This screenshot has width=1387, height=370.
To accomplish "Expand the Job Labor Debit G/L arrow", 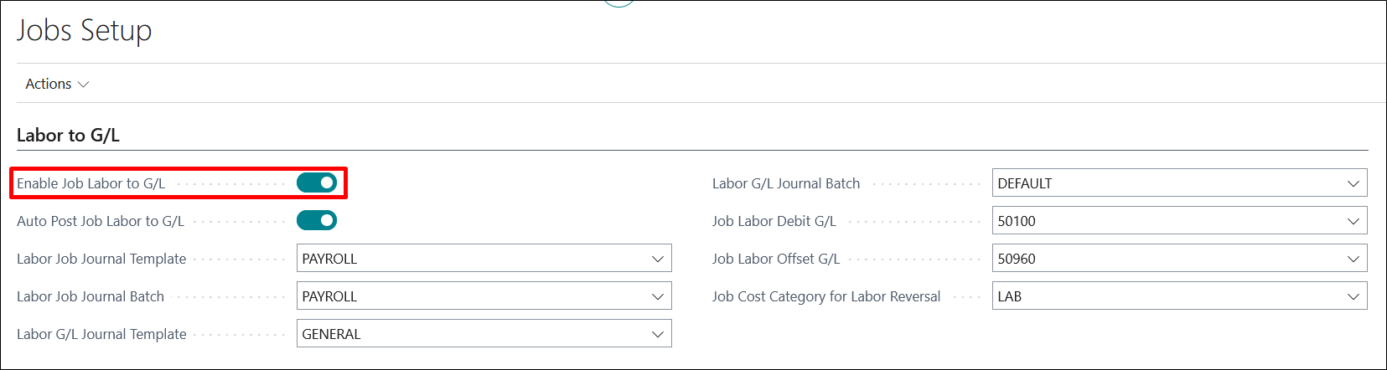I will (1353, 221).
